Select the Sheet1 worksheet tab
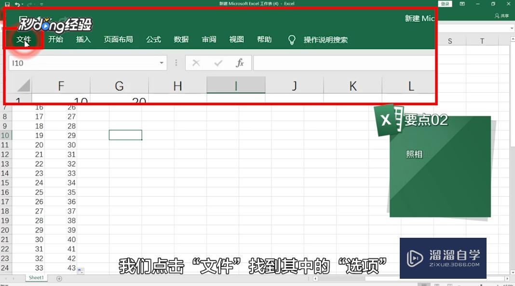 click(36, 278)
